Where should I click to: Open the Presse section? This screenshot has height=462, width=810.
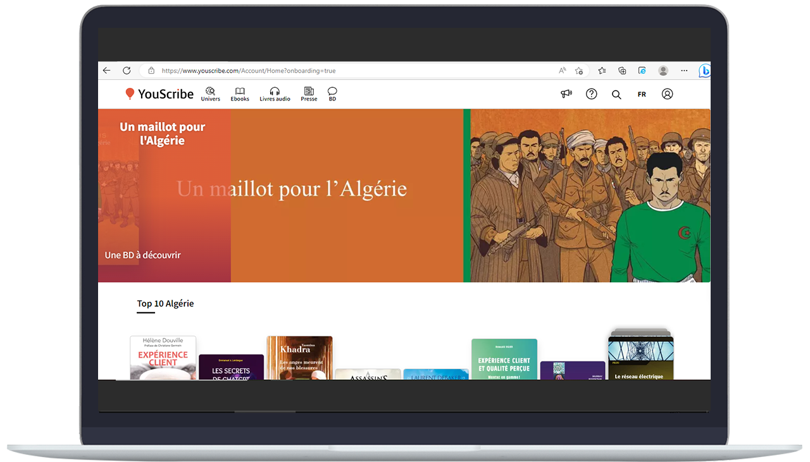pyautogui.click(x=309, y=94)
